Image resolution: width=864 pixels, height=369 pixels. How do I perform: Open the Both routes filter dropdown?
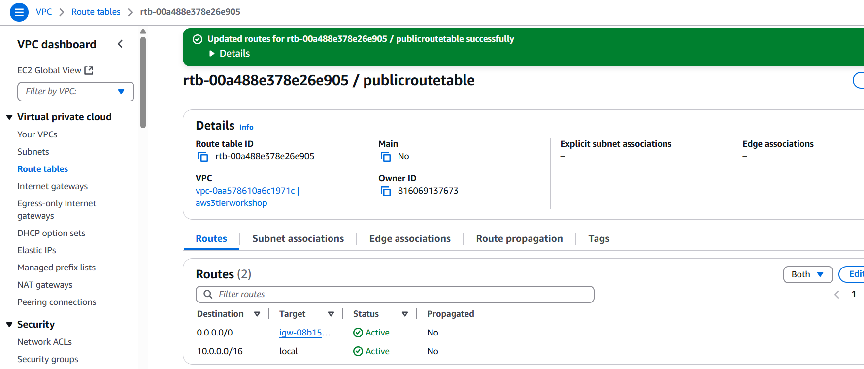click(808, 274)
